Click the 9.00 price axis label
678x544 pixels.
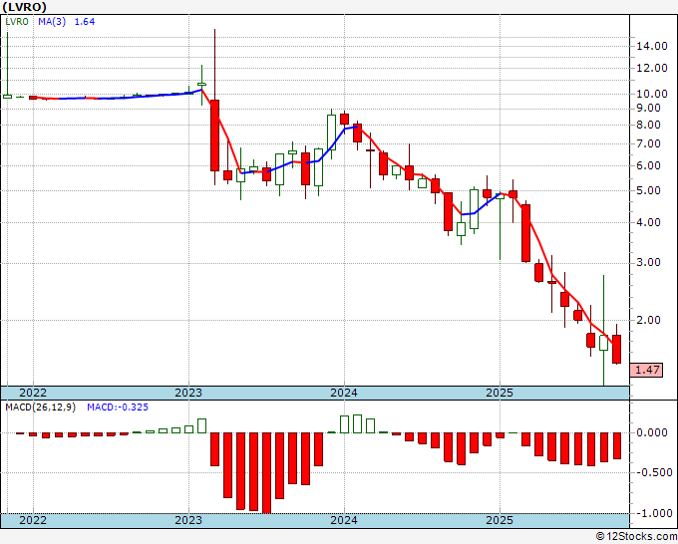[x=648, y=108]
